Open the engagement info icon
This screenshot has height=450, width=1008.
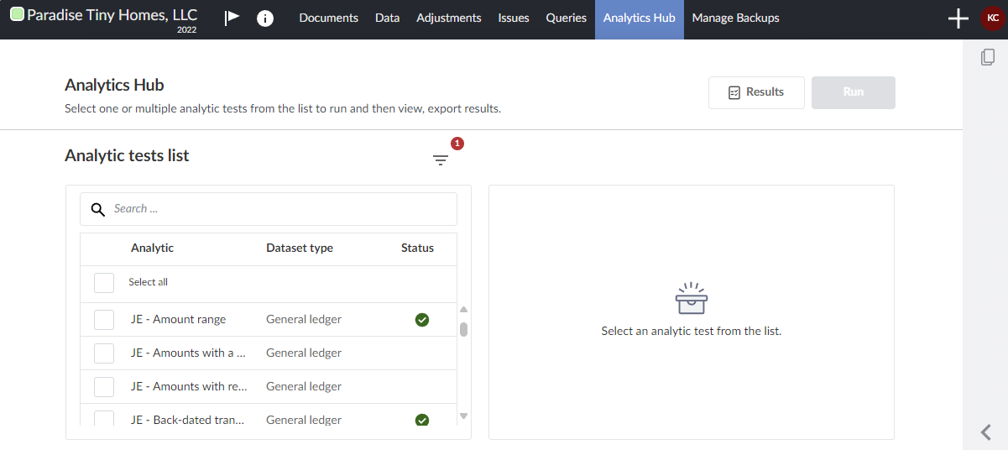point(265,18)
